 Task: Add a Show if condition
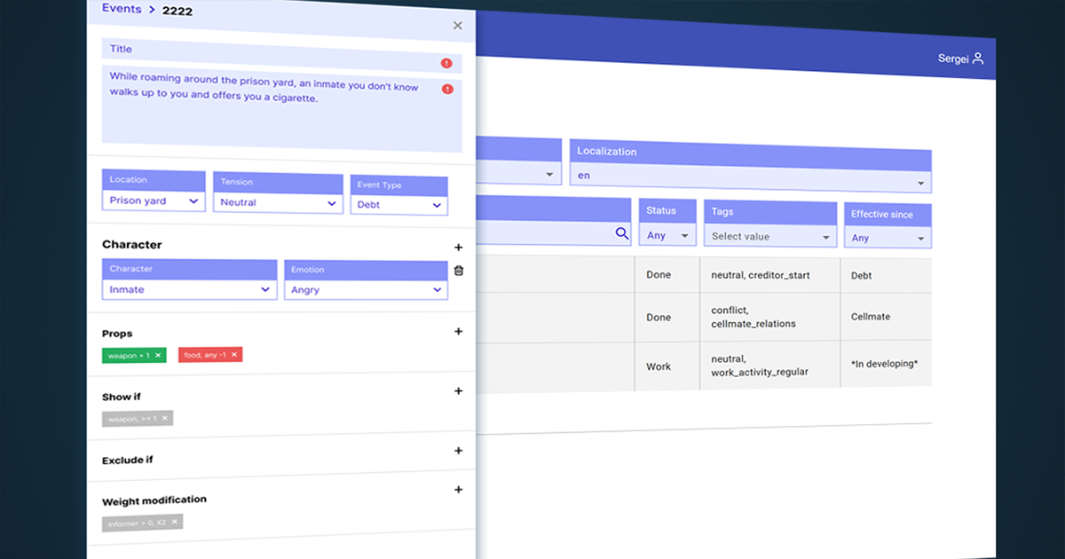coord(458,391)
